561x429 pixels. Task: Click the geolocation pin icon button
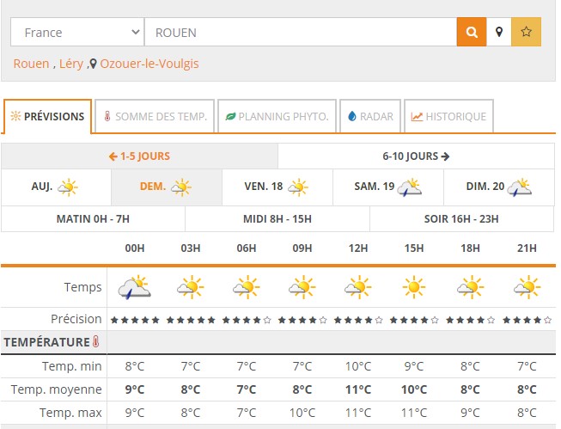499,33
